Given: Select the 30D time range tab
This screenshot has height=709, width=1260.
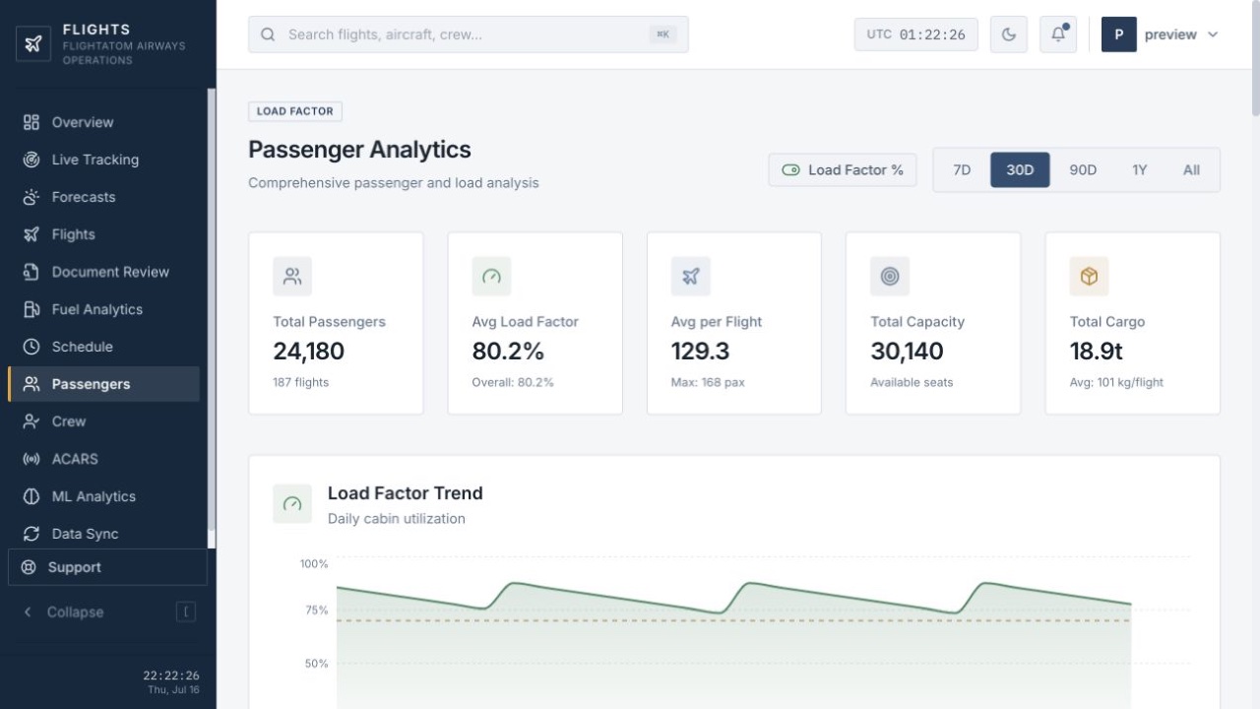Looking at the screenshot, I should 1020,169.
